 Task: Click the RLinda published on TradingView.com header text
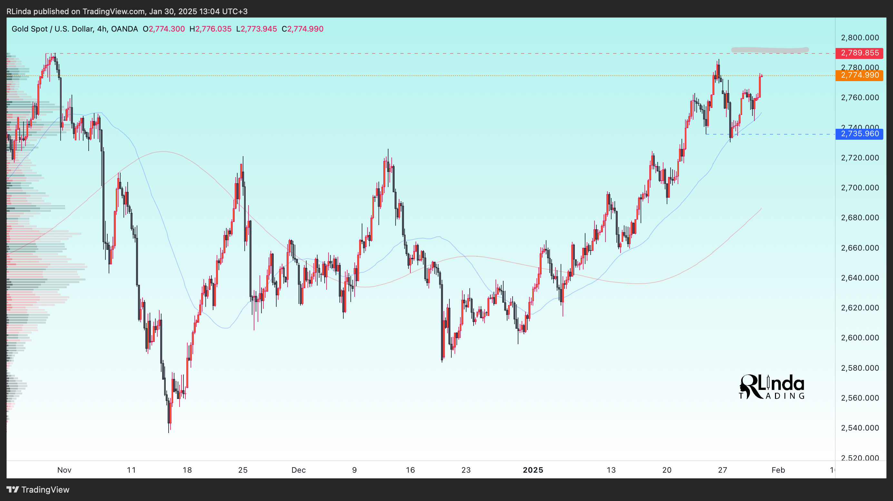[127, 11]
